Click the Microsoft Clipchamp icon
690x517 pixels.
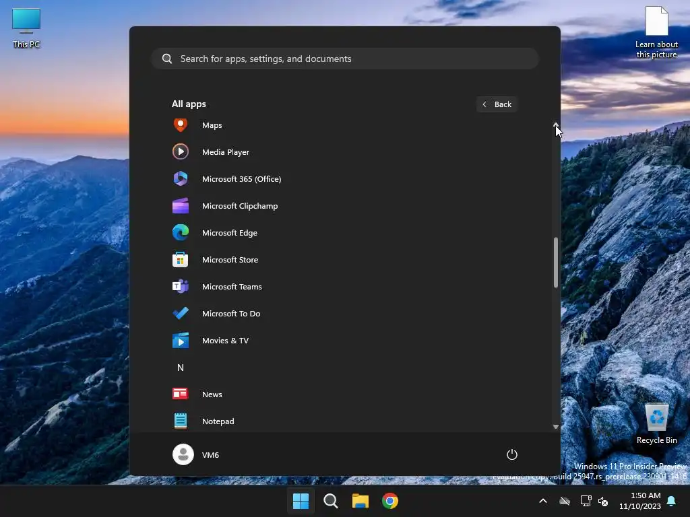point(181,206)
